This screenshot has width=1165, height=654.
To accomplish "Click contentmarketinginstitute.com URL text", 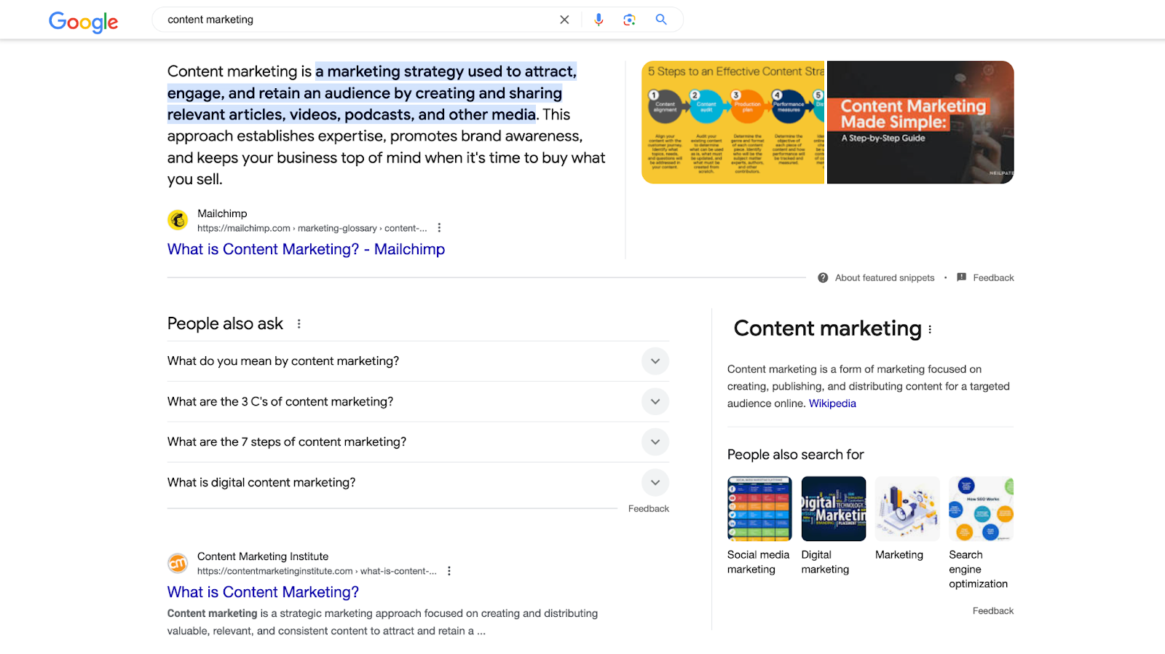I will pos(317,571).
